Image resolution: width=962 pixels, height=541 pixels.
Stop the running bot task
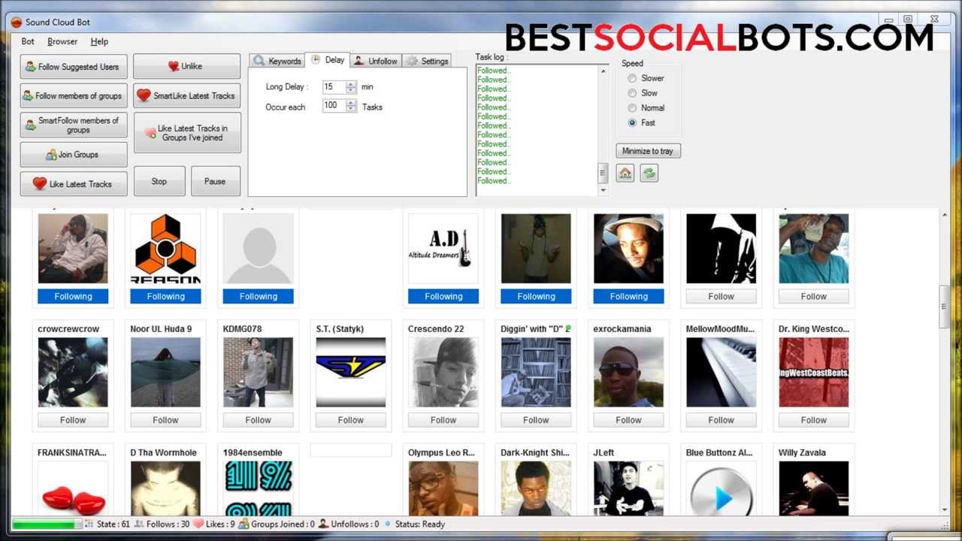click(159, 181)
